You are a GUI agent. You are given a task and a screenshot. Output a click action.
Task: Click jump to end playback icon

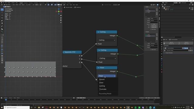[85, 98]
